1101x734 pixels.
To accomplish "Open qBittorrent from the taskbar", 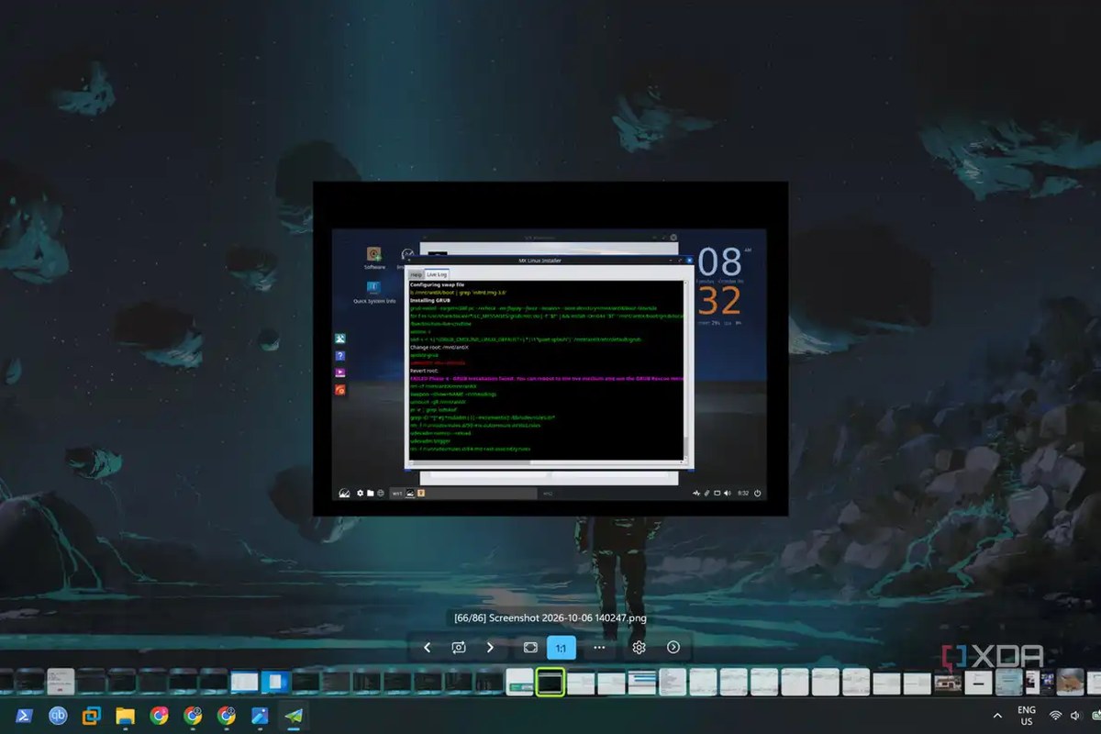I will [x=58, y=716].
